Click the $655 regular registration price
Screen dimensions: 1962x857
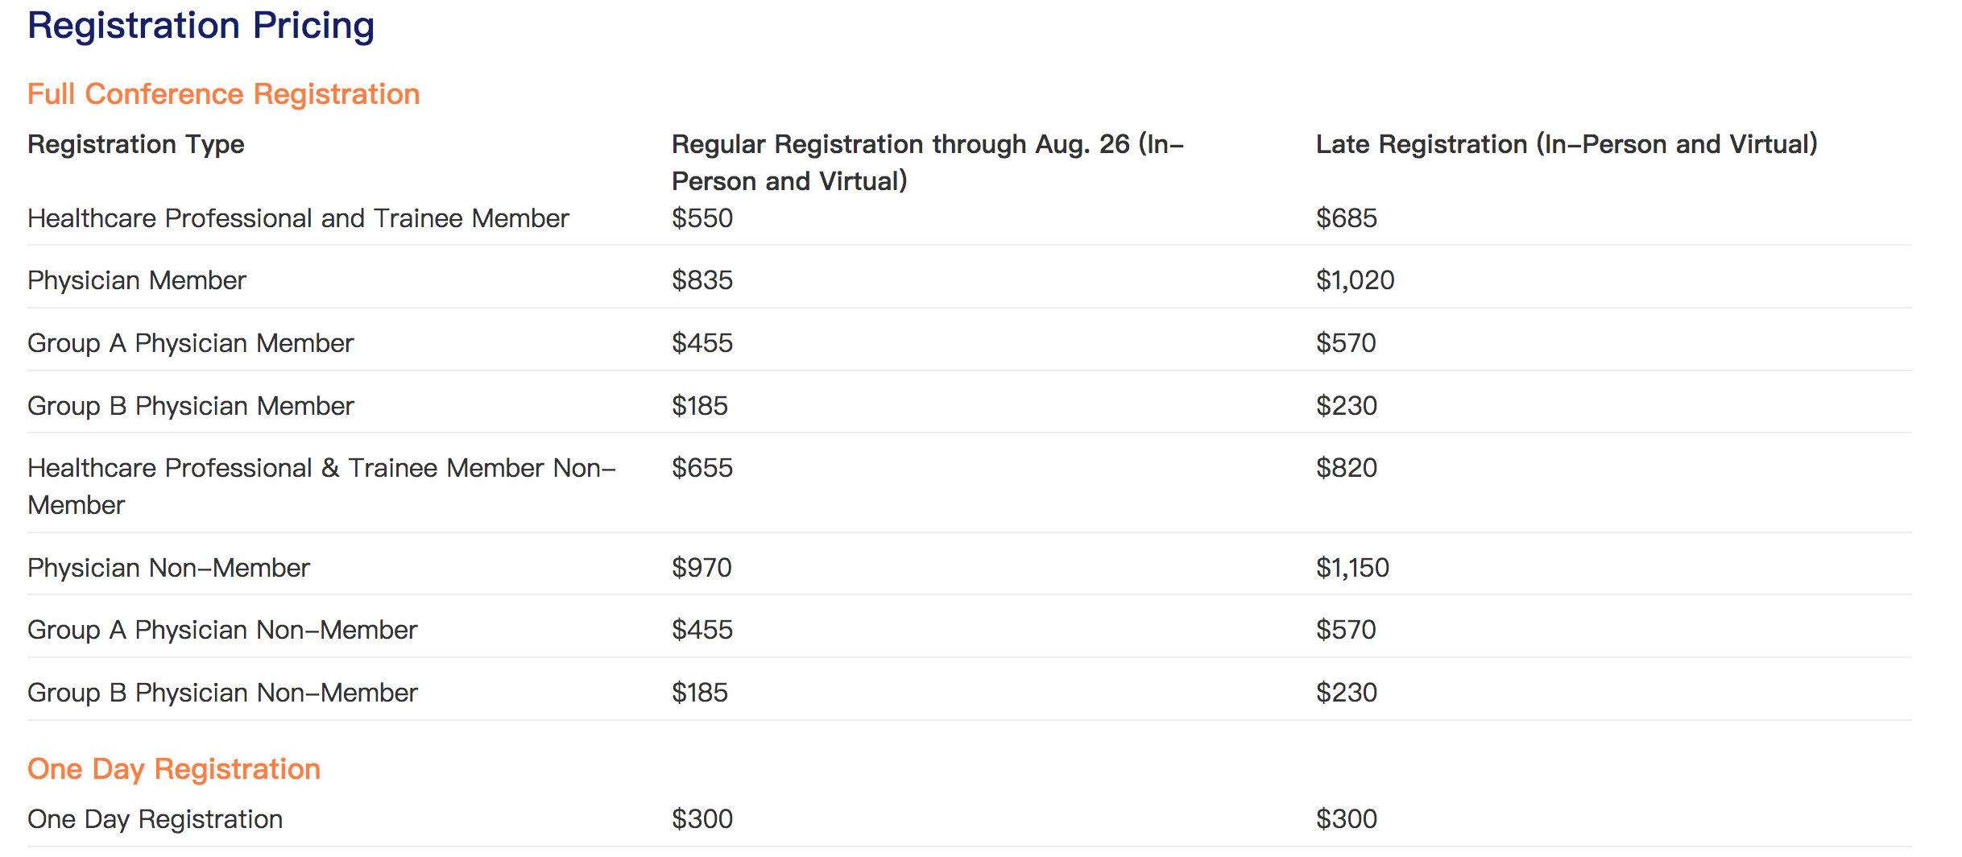tap(702, 468)
